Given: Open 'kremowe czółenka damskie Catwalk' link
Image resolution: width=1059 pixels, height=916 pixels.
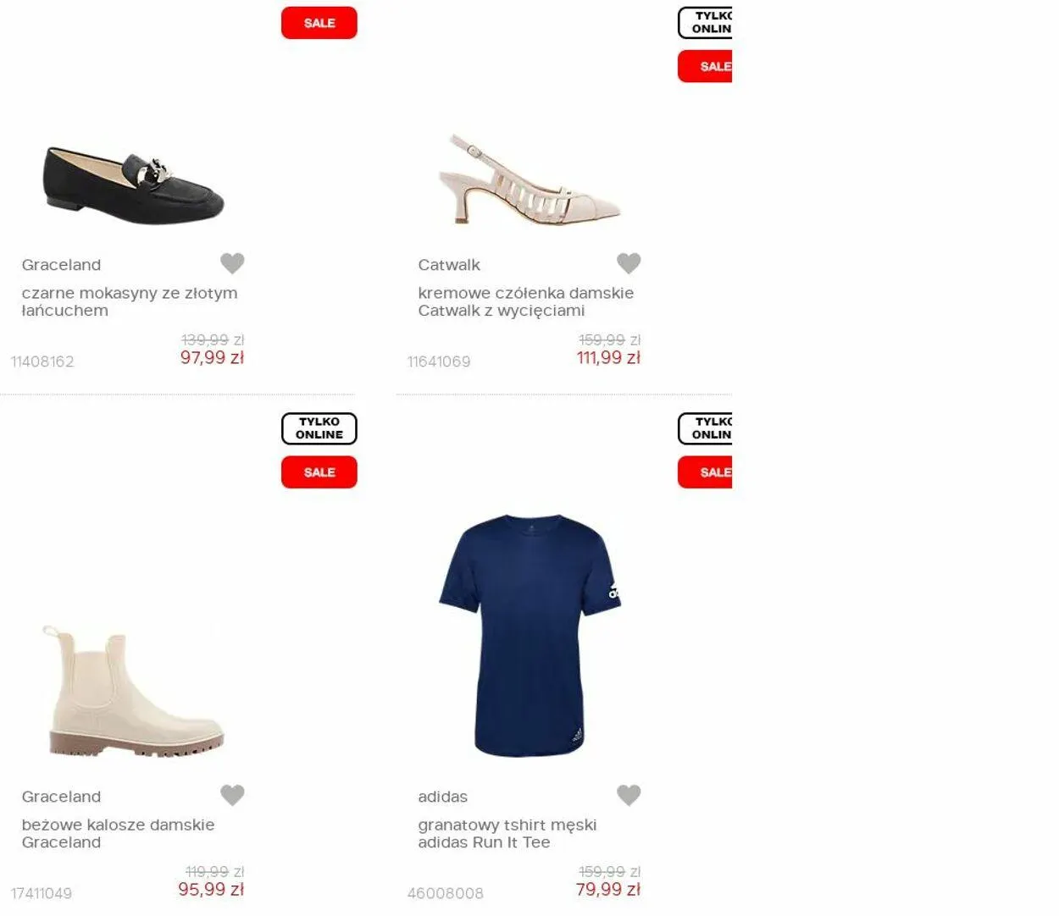Looking at the screenshot, I should (526, 301).
